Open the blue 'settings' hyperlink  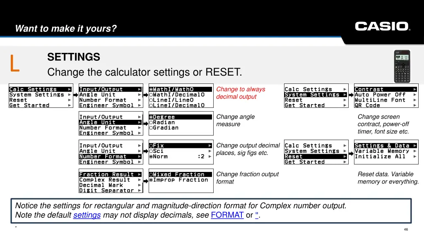click(87, 215)
